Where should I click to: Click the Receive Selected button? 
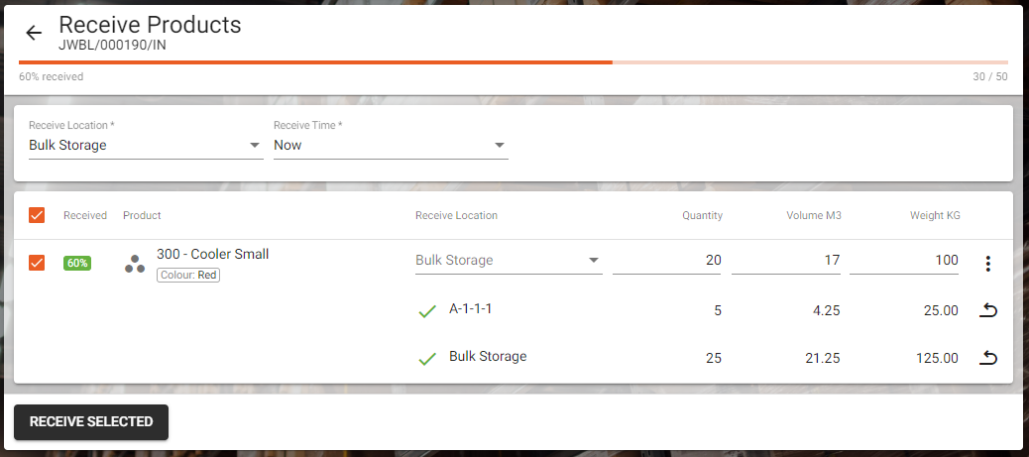(x=91, y=421)
